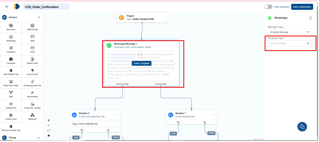The height and width of the screenshot is (142, 319).
Task: Pick the Cancel order action
Action: tap(32, 72)
